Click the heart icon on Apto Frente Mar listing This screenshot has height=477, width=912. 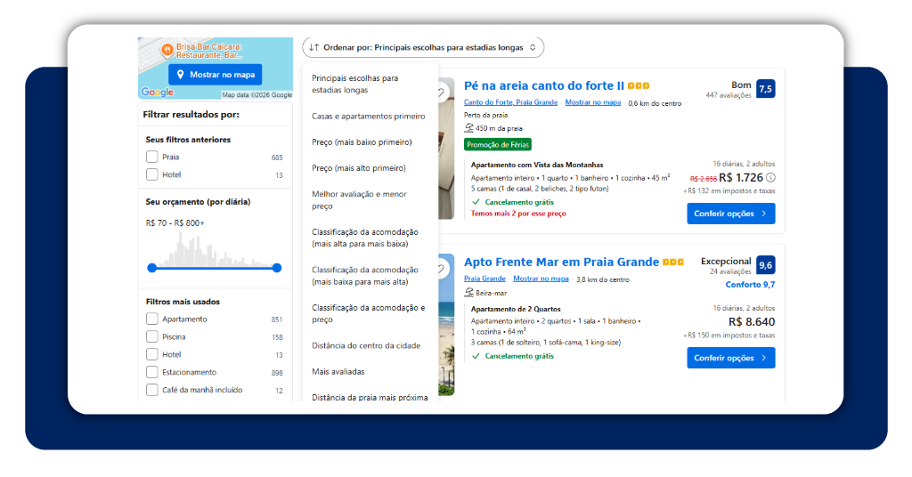[x=442, y=269]
